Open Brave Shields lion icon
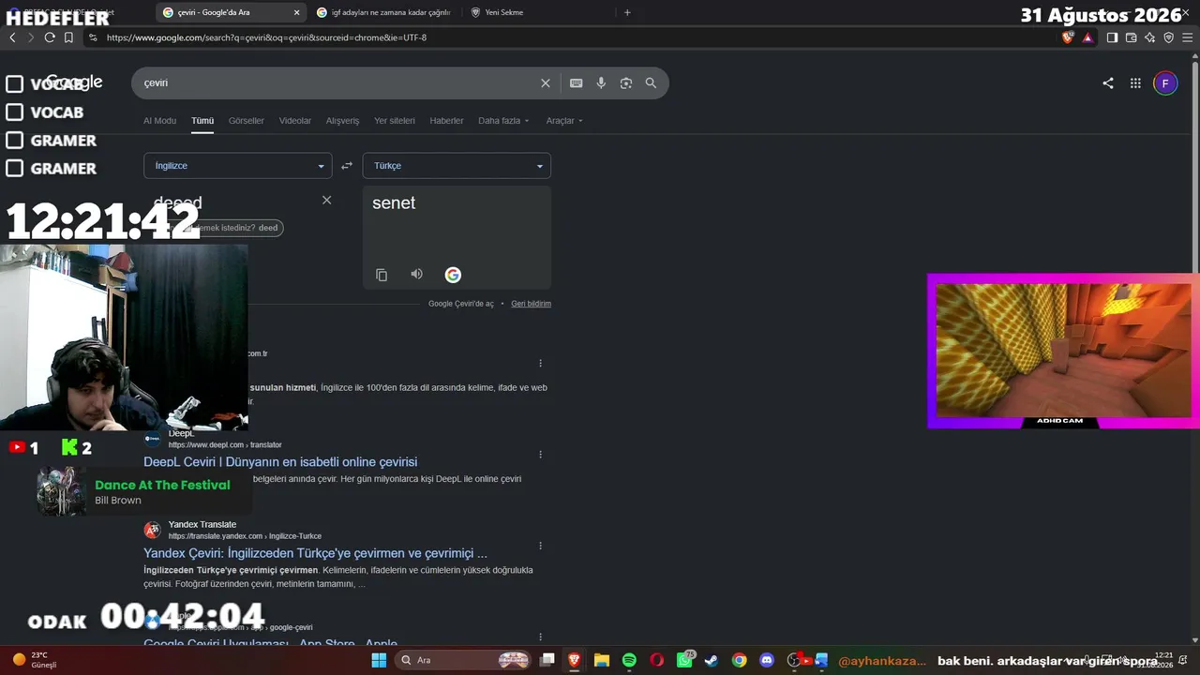 click(1068, 37)
